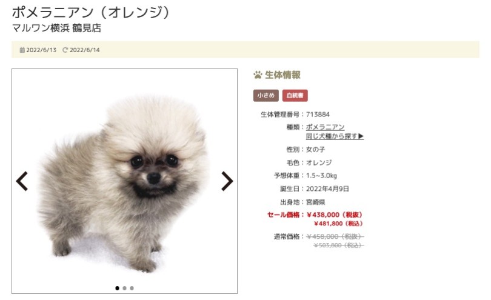Click the store name マルワン横浜 鶴見店
Image resolution: width=491 pixels, height=300 pixels.
click(x=56, y=28)
